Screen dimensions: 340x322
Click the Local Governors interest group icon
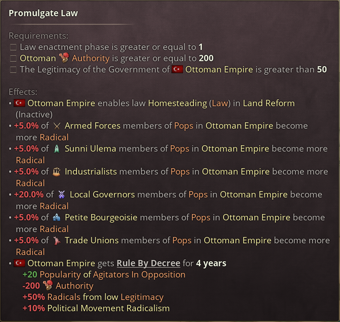pos(62,194)
